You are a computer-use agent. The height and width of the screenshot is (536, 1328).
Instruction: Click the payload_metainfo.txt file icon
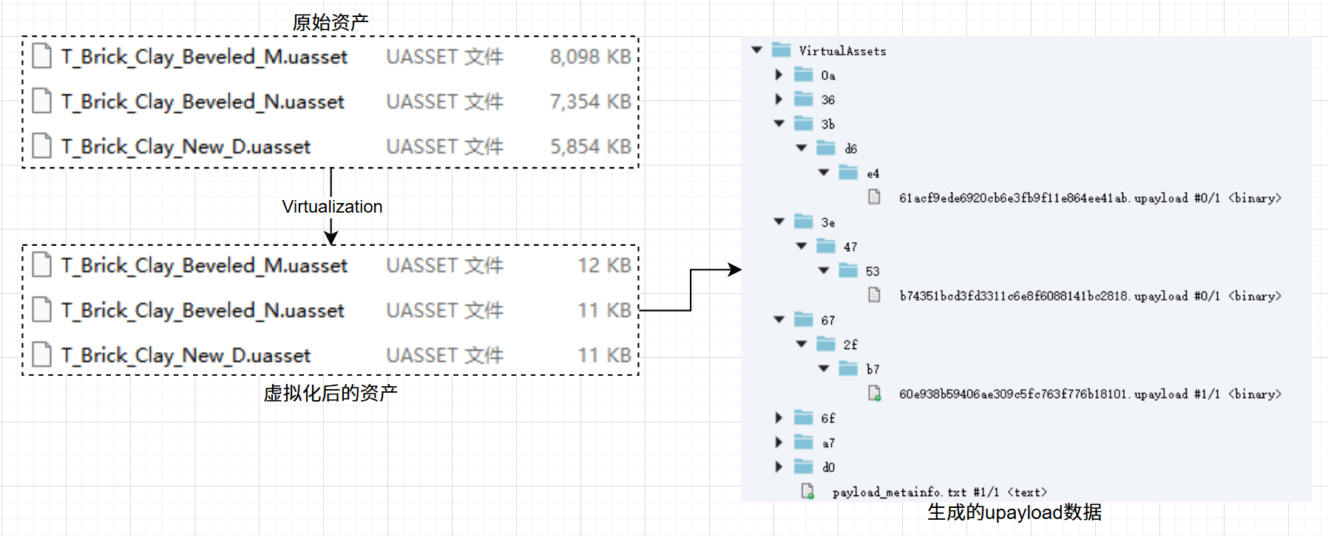(807, 492)
